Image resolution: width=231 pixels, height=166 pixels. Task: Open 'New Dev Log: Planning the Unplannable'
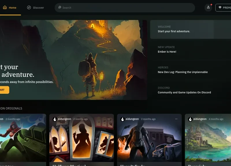182,72
